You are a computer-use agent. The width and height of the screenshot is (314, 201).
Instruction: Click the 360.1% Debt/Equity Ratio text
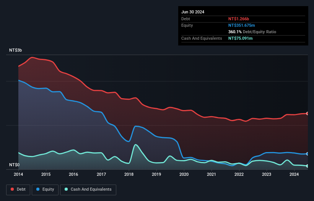click(252, 32)
